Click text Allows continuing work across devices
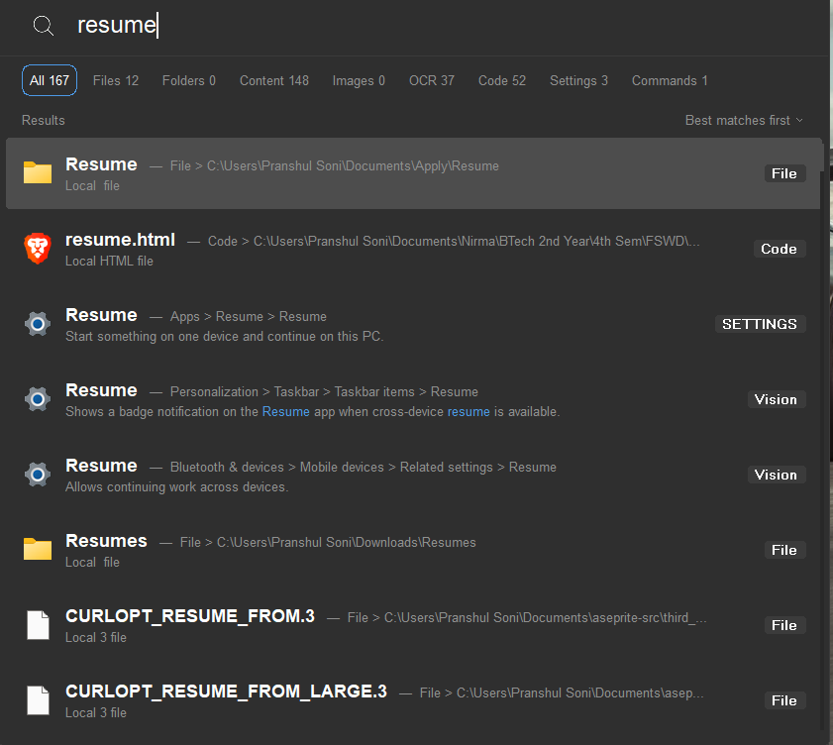Image resolution: width=833 pixels, height=745 pixels. [x=177, y=487]
